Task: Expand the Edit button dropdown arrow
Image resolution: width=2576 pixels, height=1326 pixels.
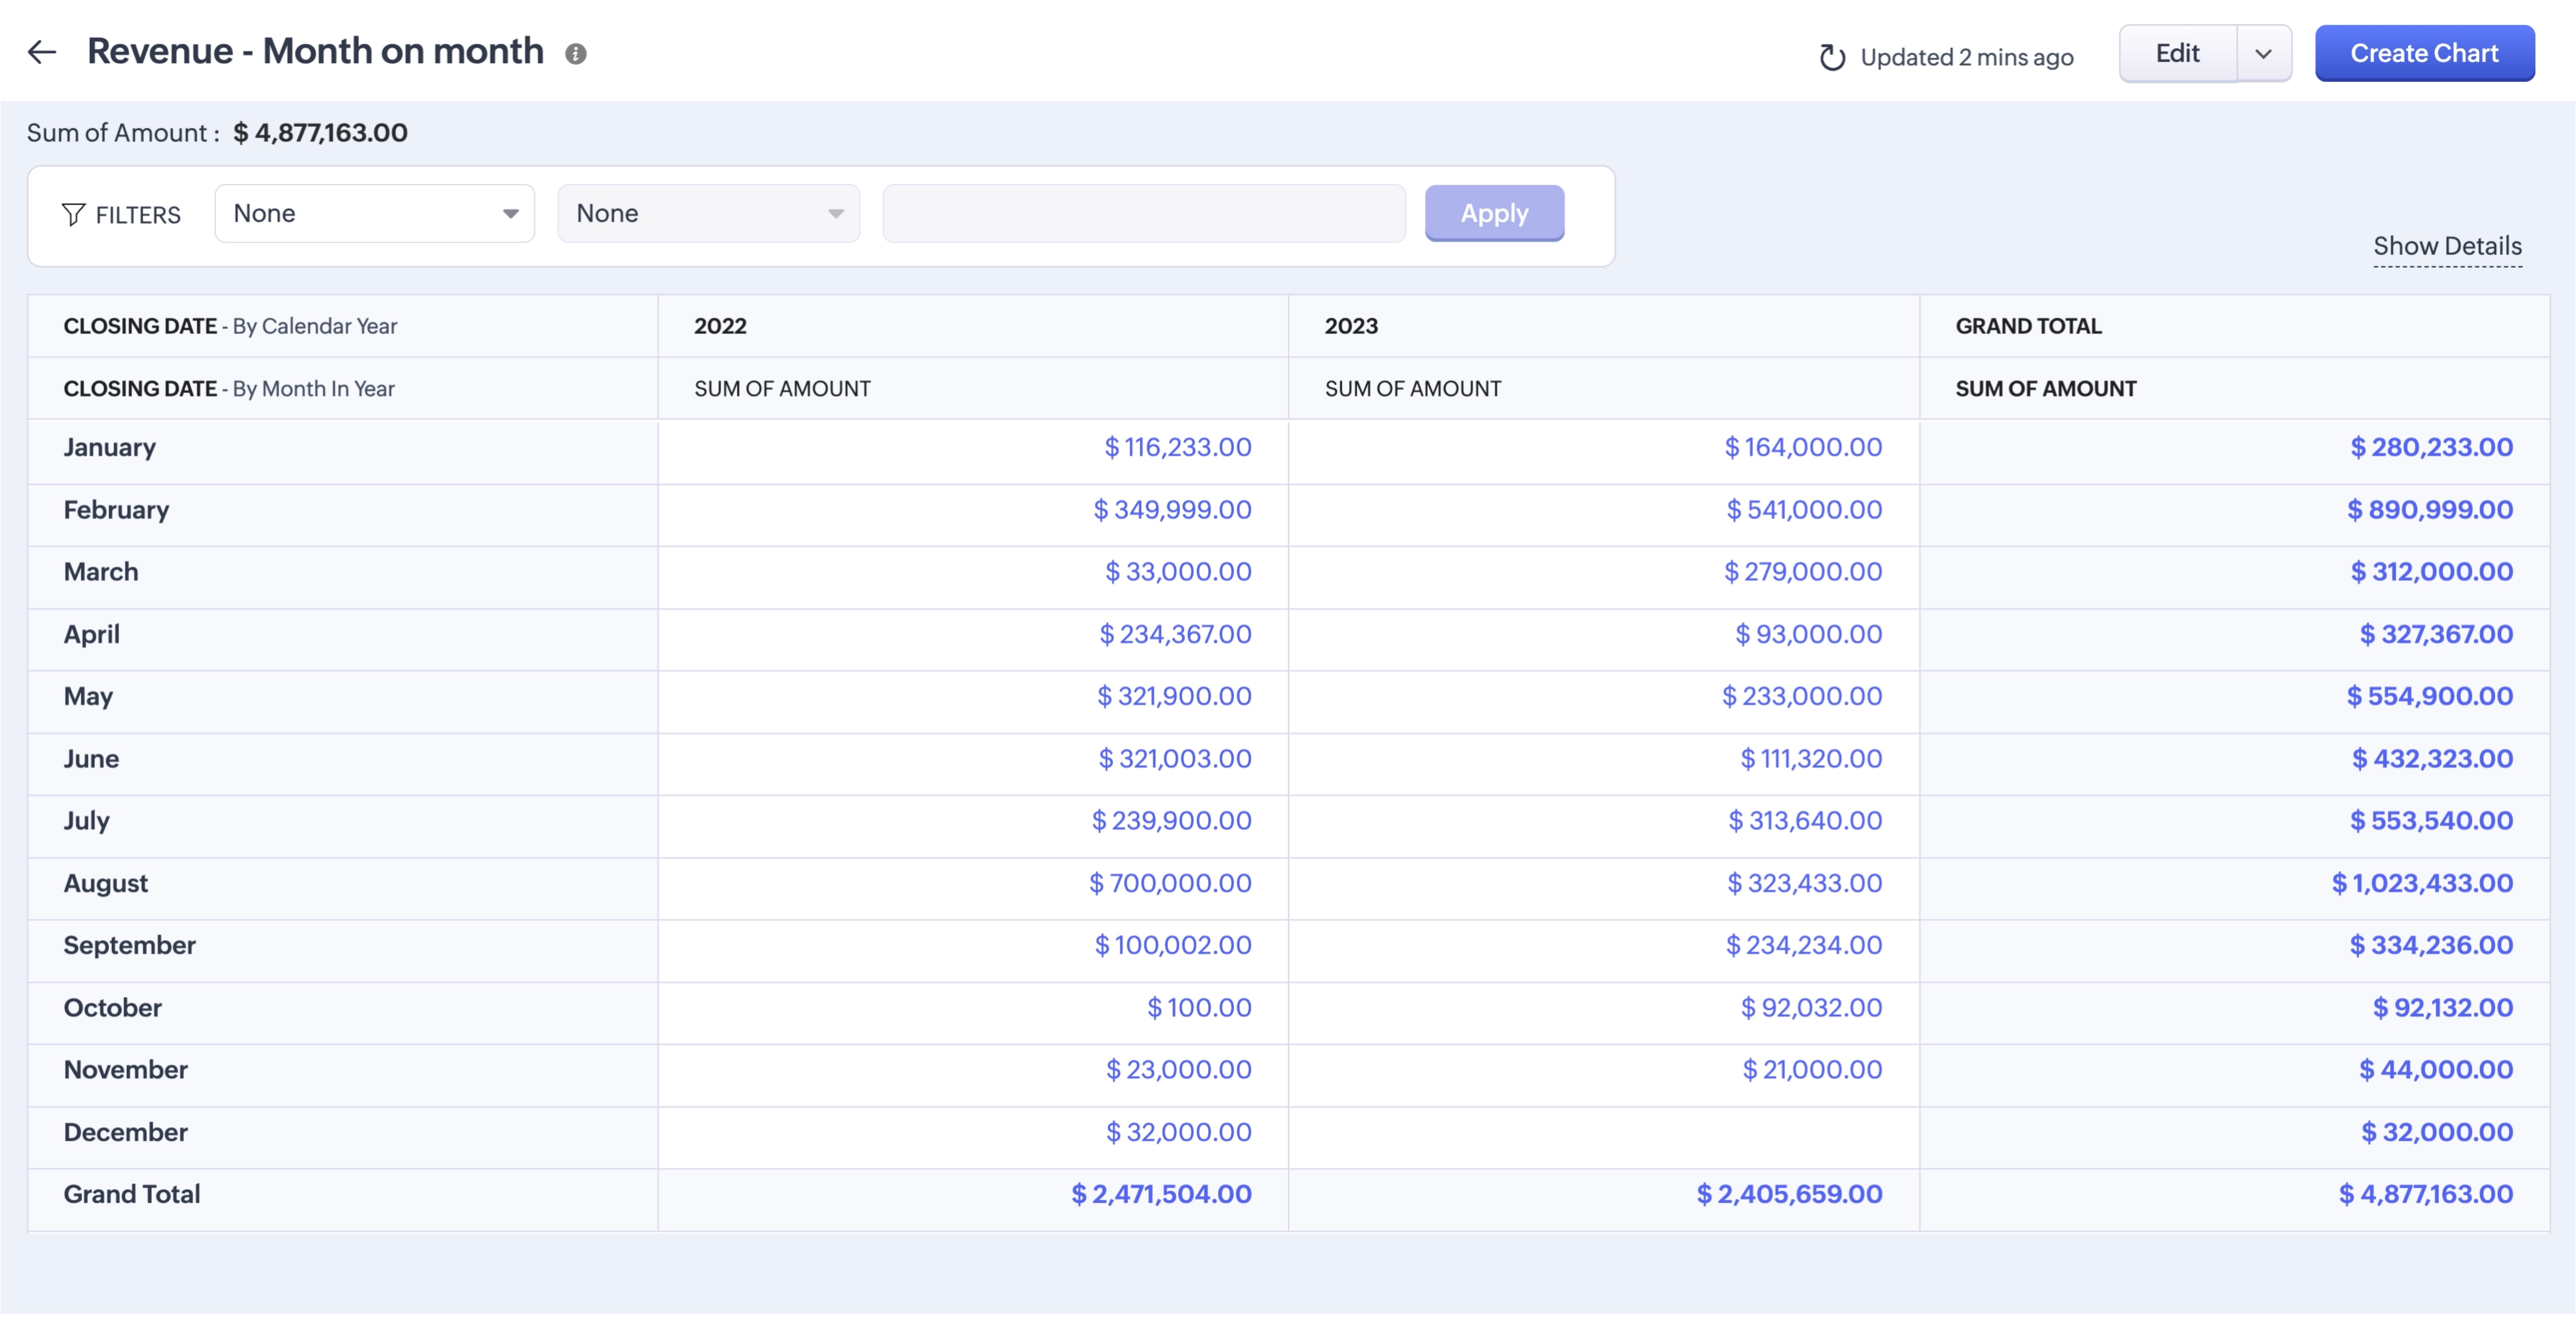Action: (2263, 54)
